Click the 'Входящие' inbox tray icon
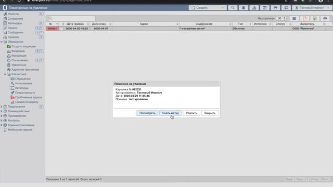The image size is (333, 187). (9, 51)
